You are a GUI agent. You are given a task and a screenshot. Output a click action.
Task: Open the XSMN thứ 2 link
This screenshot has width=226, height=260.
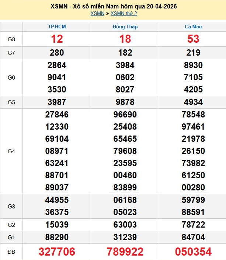[x=124, y=14]
